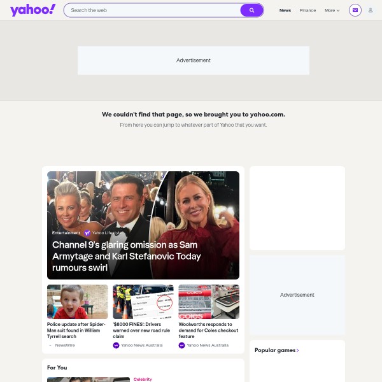Click Yahoo News Australia icon under '$8000 FINES'
This screenshot has height=382, width=382.
pos(116,345)
